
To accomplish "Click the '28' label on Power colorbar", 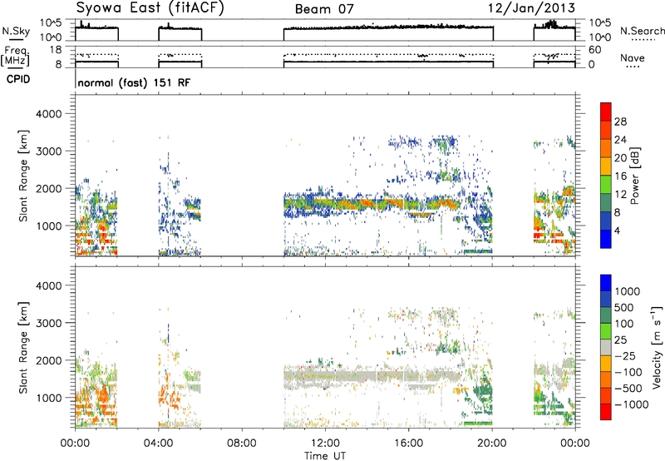I will coord(620,121).
